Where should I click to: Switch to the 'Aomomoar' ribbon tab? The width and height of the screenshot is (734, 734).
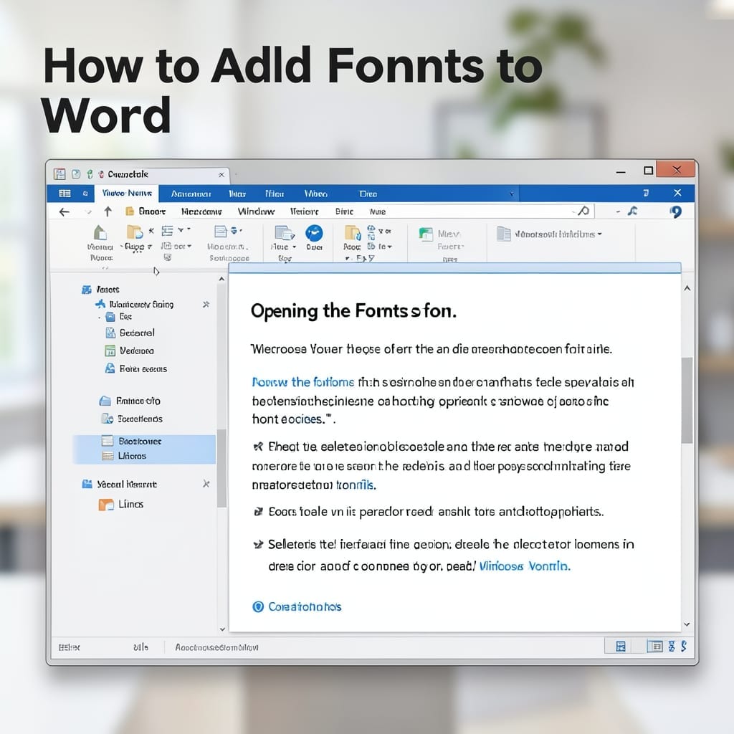(x=191, y=194)
